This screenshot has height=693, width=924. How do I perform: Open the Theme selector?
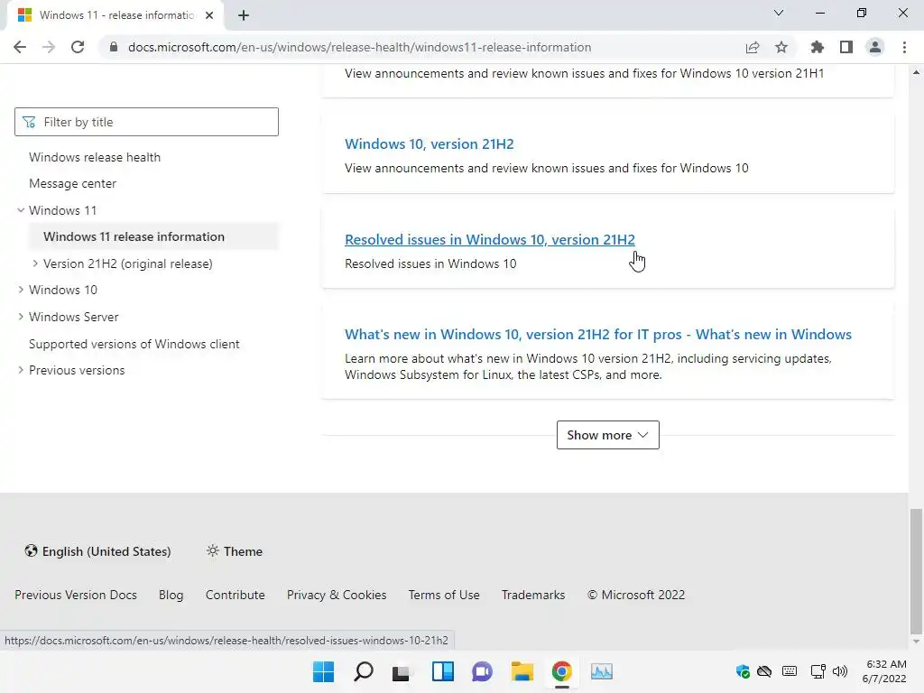235,551
